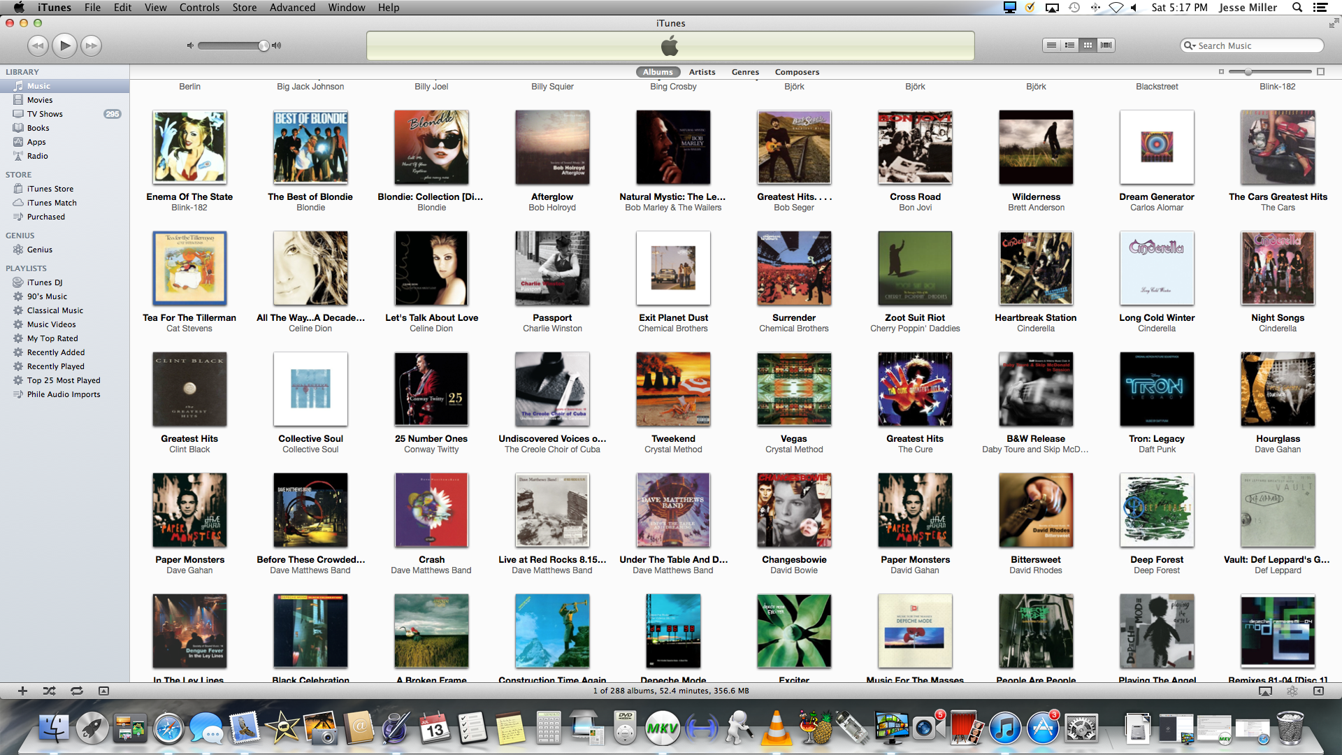Open Movies in the sidebar
This screenshot has height=755, width=1342.
coord(64,100)
